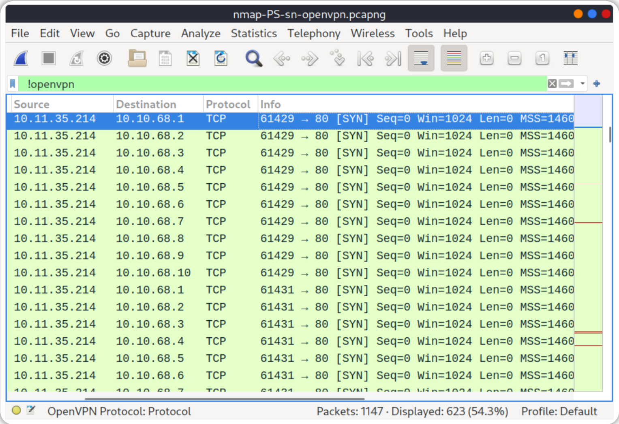The height and width of the screenshot is (424, 619).
Task: Go to specified packet icon
Action: tap(338, 58)
